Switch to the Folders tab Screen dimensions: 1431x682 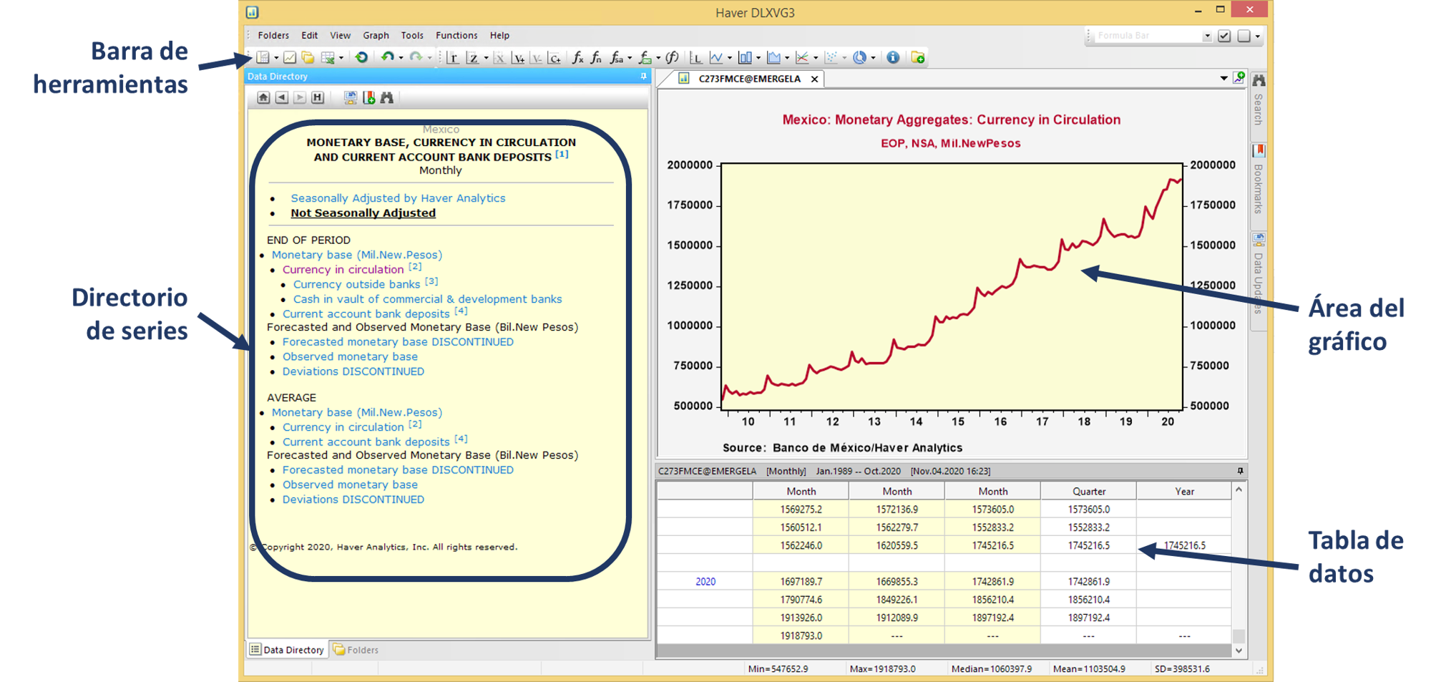(x=356, y=650)
